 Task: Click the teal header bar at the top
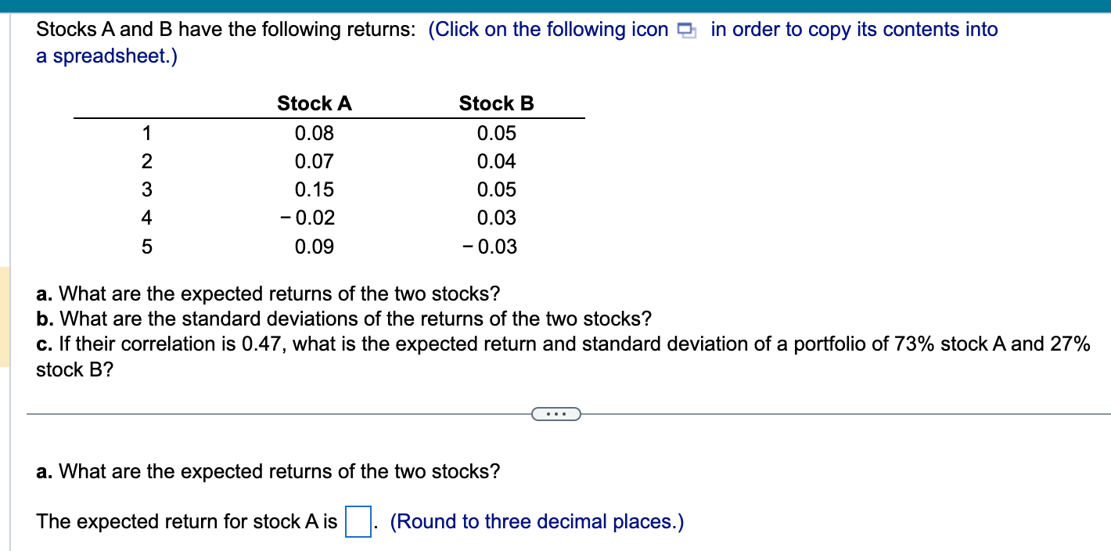(x=555, y=5)
